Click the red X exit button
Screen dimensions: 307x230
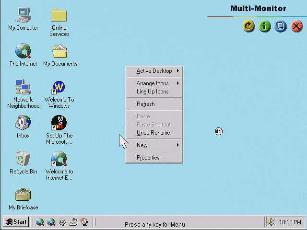point(296,26)
